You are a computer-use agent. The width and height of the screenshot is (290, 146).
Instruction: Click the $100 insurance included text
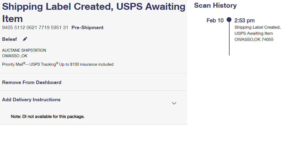[x=92, y=64]
